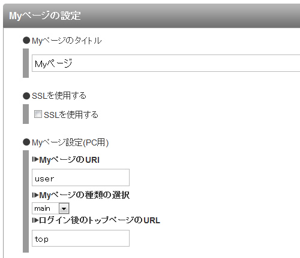Click the SSLを使用する checkbox label text
Image resolution: width=300 pixels, height=258 pixels.
[x=71, y=115]
